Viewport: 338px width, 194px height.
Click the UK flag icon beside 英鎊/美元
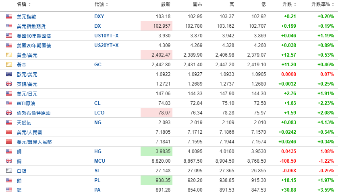tap(9, 84)
